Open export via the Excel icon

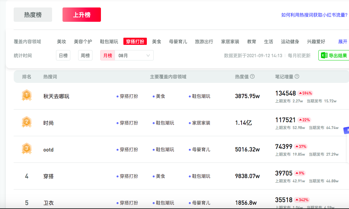point(323,55)
